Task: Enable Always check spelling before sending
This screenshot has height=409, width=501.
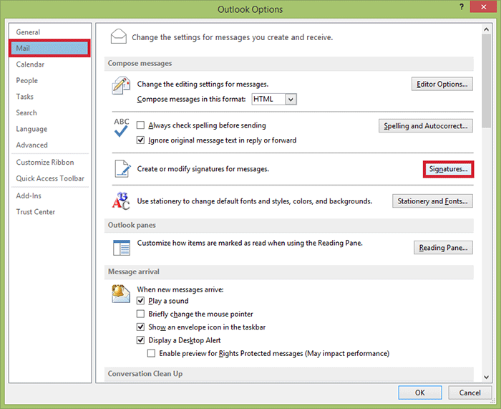Action: [x=140, y=125]
